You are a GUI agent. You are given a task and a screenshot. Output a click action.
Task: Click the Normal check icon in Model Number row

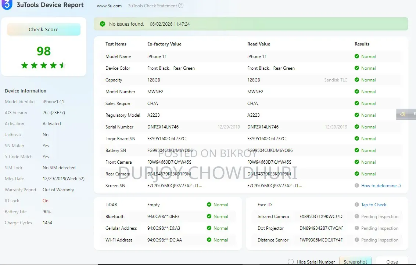pos(357,91)
